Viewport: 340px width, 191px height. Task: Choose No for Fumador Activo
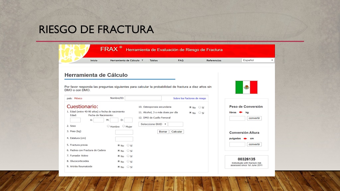119,156
